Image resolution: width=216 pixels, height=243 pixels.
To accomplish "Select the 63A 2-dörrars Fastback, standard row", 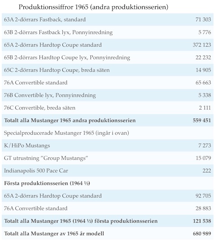I will click(108, 19).
